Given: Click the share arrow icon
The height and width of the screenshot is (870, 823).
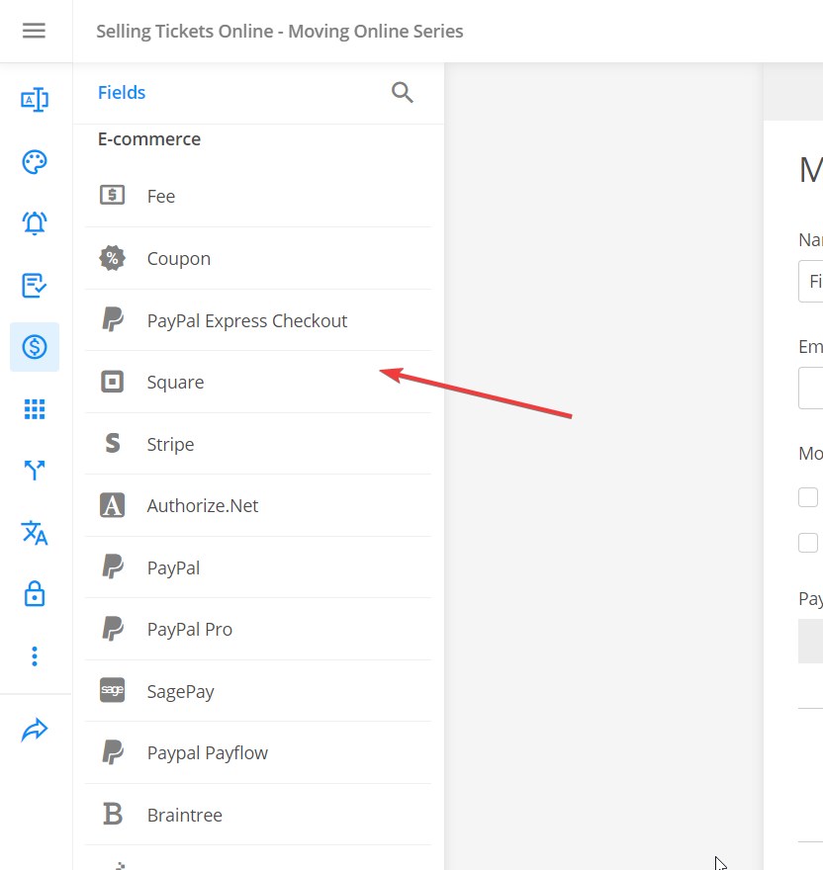Looking at the screenshot, I should 35,731.
